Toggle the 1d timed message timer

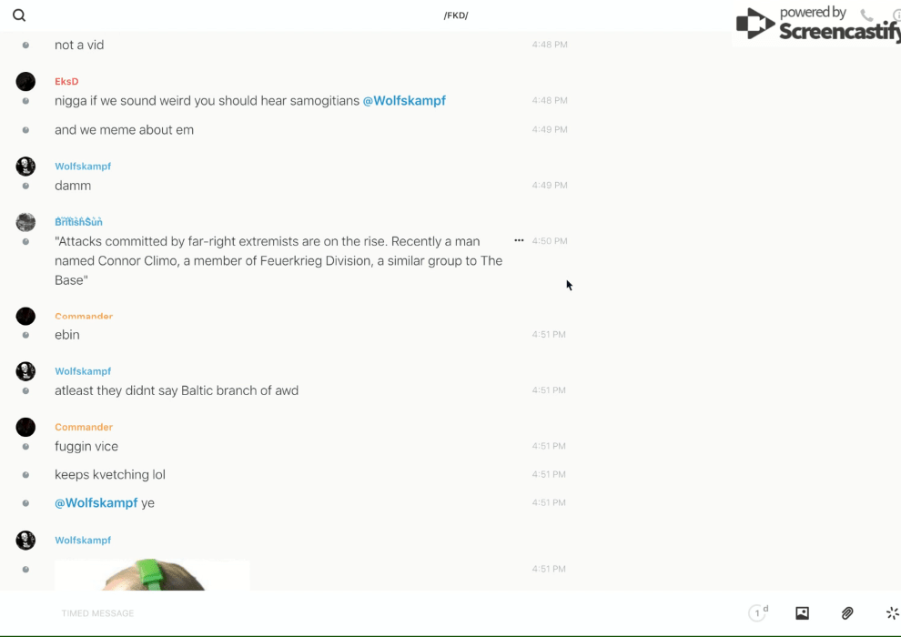coord(758,613)
